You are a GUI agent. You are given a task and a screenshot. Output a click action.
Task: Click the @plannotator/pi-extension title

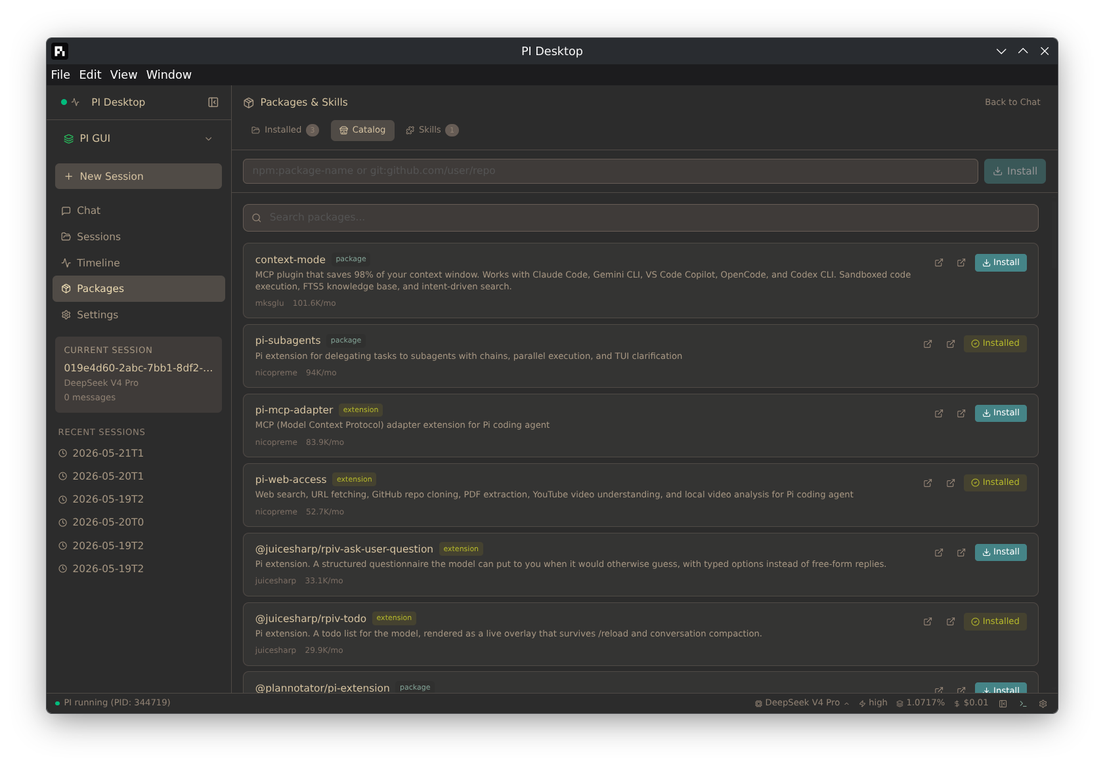[322, 688]
